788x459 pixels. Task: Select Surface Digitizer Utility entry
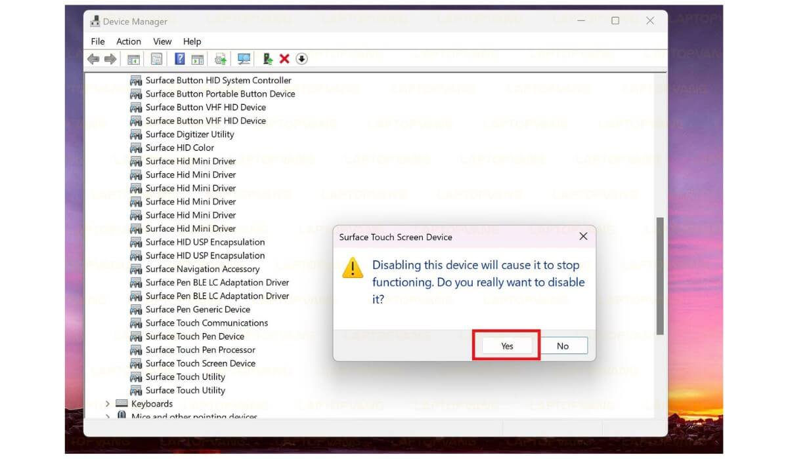coord(190,134)
